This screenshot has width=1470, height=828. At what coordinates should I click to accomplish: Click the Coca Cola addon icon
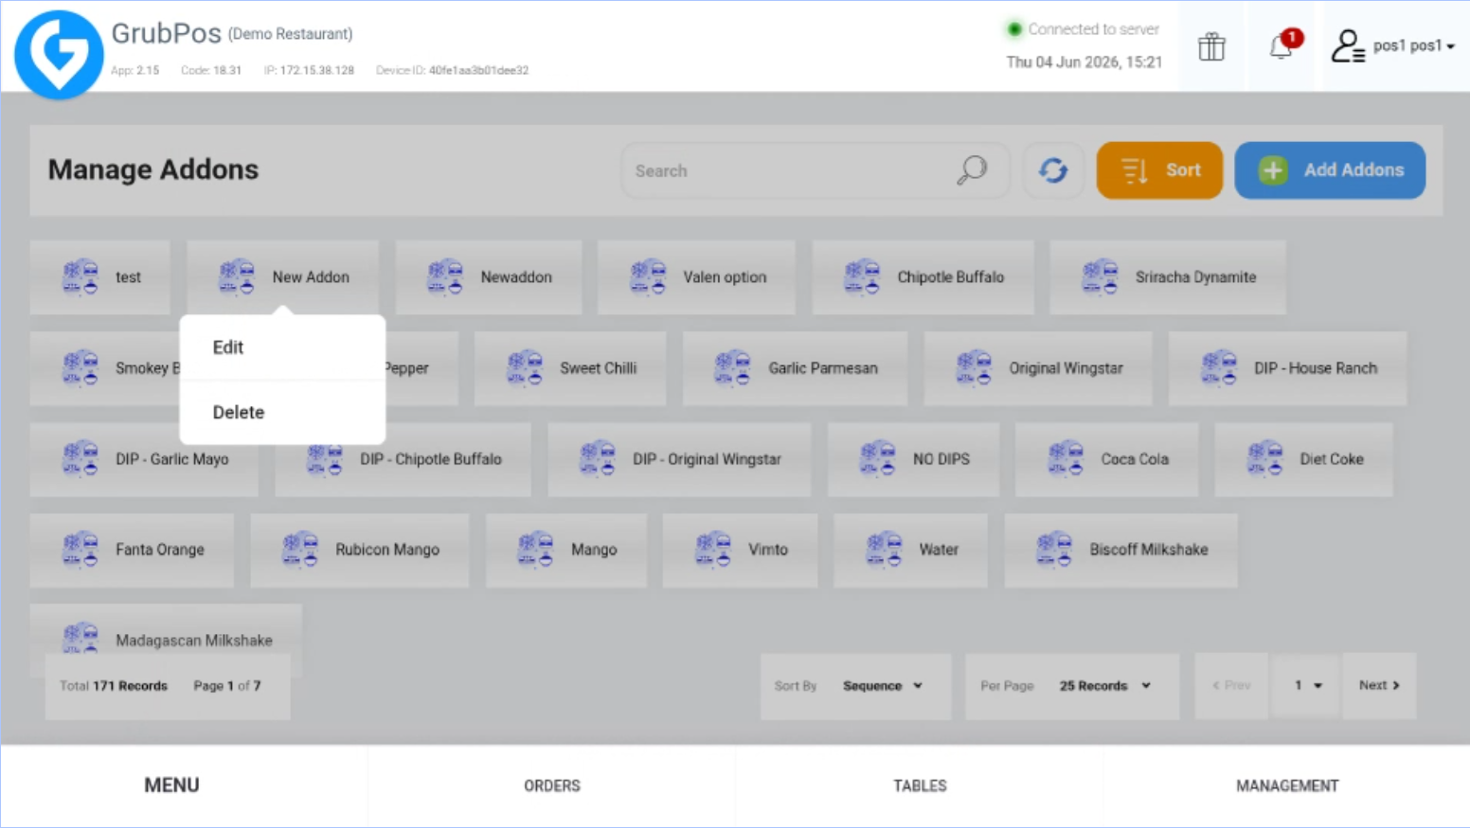click(x=1066, y=459)
